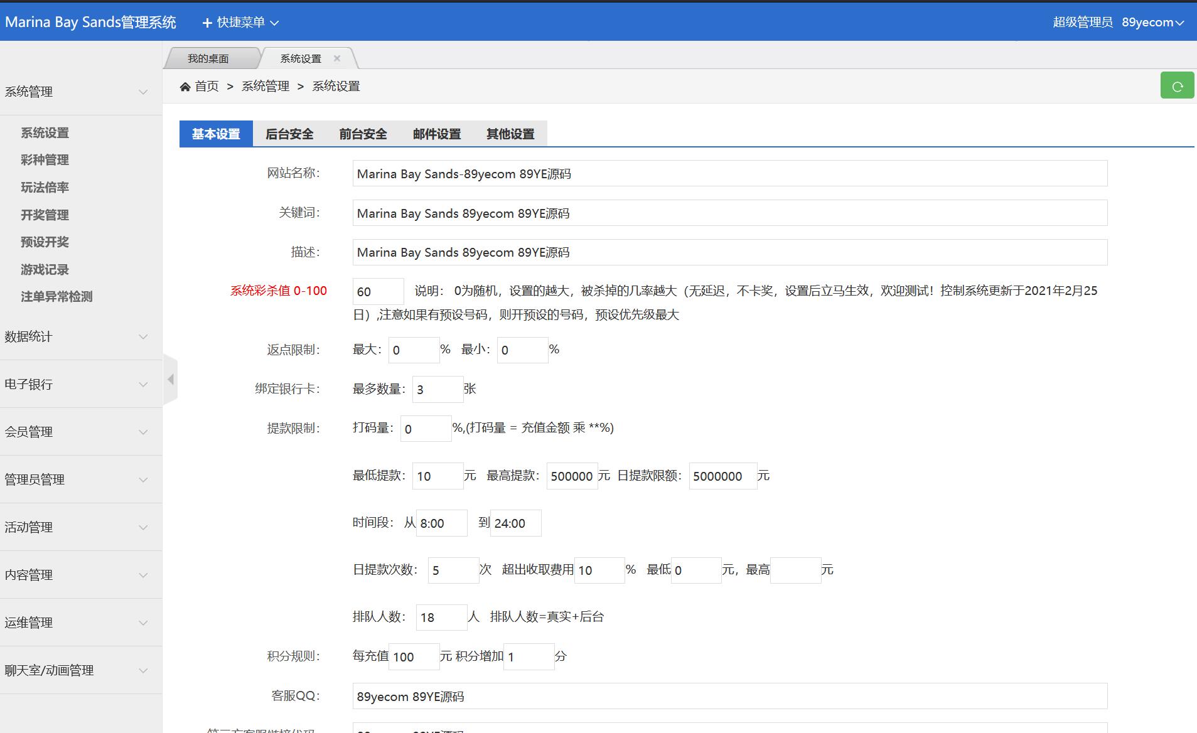Switch to the 后台安全 settings tab

coord(289,134)
